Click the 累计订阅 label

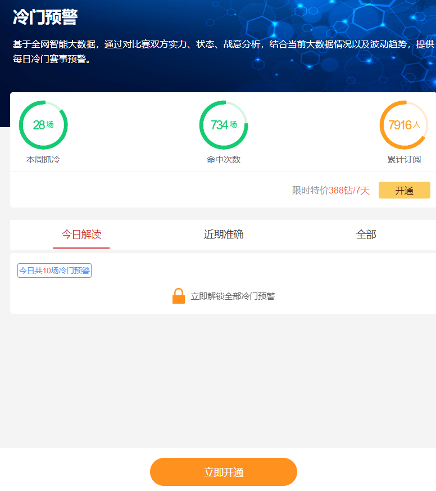[403, 160]
